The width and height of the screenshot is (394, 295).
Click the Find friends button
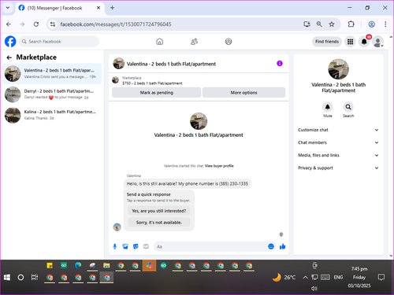327,42
